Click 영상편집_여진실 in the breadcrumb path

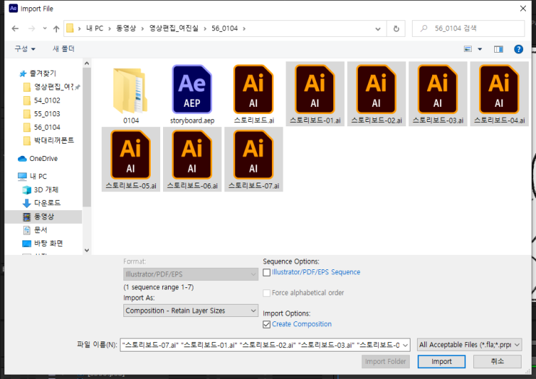[x=174, y=28]
